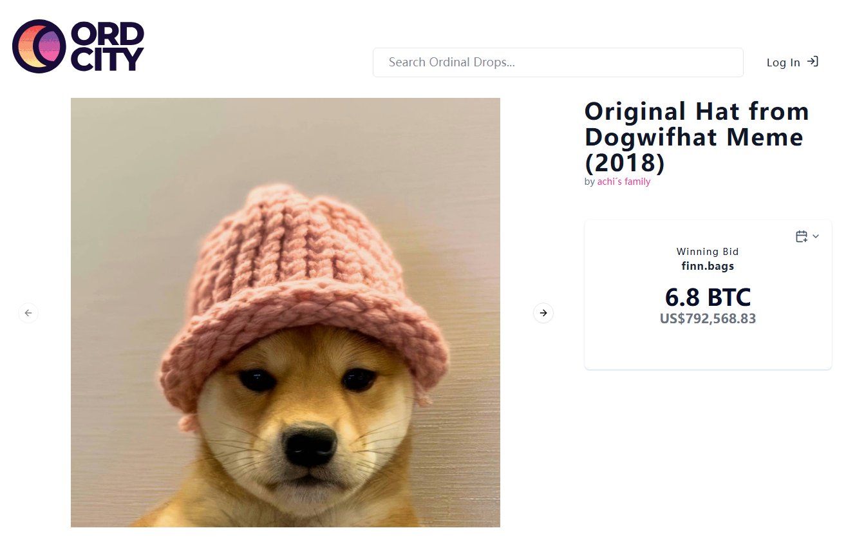Expand the calendar dropdown chevron
This screenshot has width=846, height=537.
(x=816, y=236)
